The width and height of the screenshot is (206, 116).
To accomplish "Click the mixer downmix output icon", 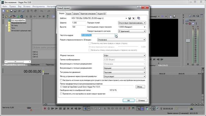I will (x=194, y=16).
